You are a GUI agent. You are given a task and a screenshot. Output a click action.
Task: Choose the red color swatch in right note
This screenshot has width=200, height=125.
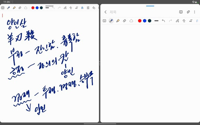point(140,21)
